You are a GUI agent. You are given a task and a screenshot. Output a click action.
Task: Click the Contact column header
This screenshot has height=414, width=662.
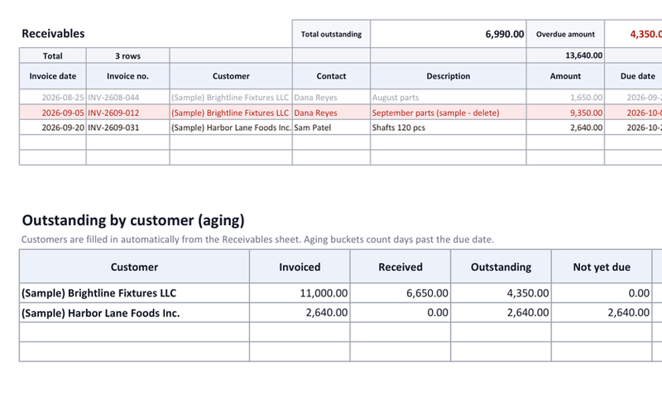point(332,76)
